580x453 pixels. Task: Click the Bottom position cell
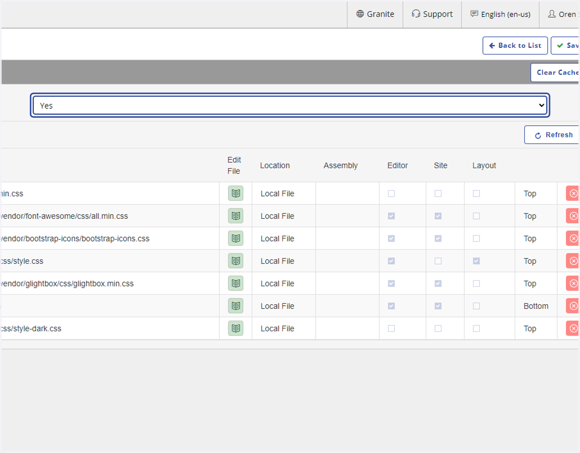coord(536,306)
